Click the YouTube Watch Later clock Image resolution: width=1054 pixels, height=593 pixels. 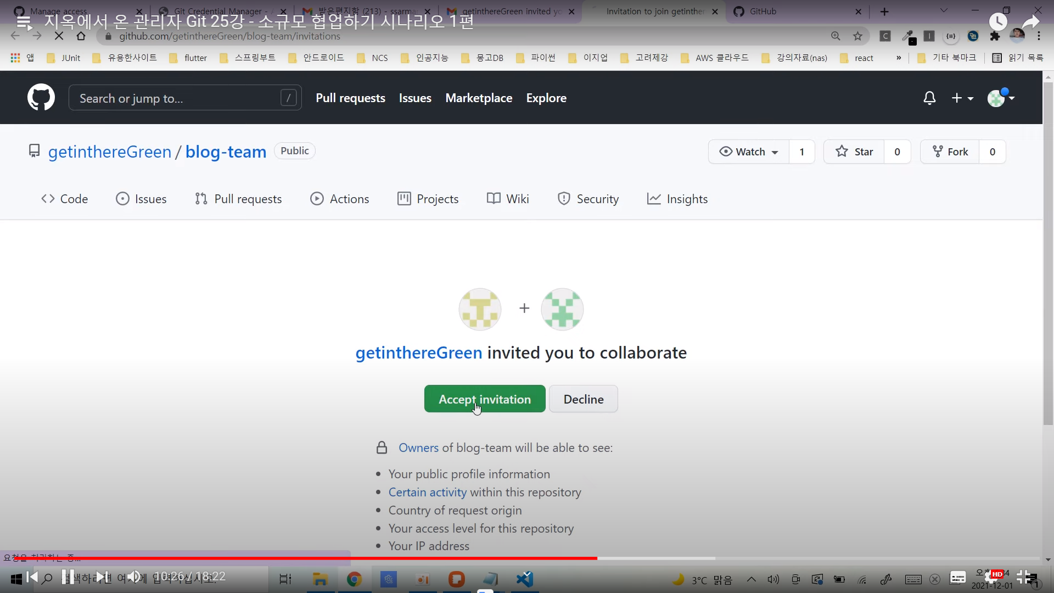click(998, 21)
